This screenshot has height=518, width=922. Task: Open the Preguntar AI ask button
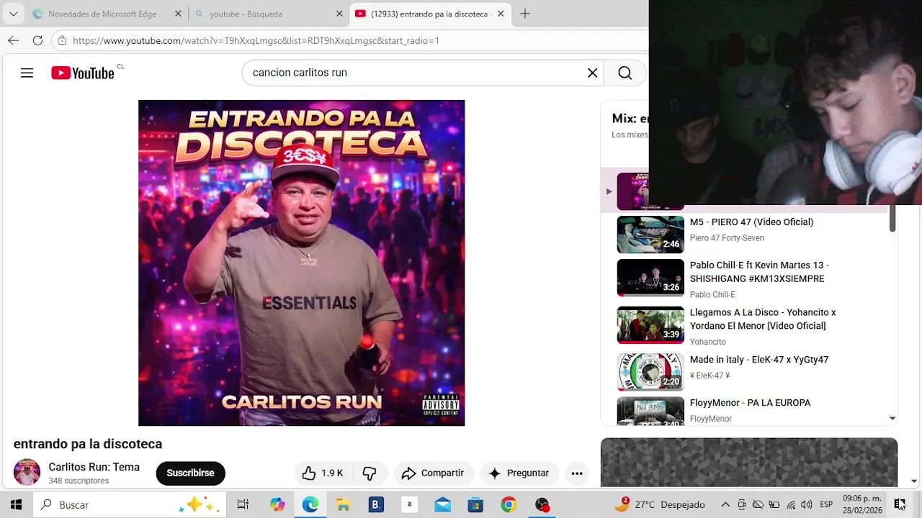[x=519, y=473]
